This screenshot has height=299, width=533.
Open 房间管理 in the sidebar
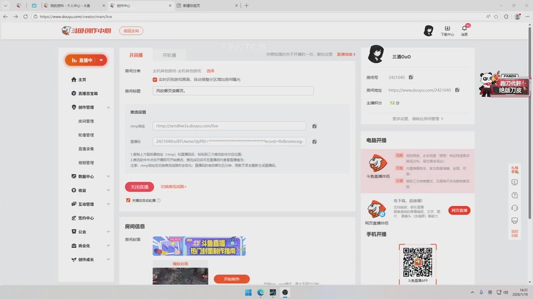click(86, 121)
